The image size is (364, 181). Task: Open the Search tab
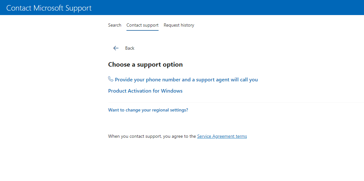(x=115, y=25)
